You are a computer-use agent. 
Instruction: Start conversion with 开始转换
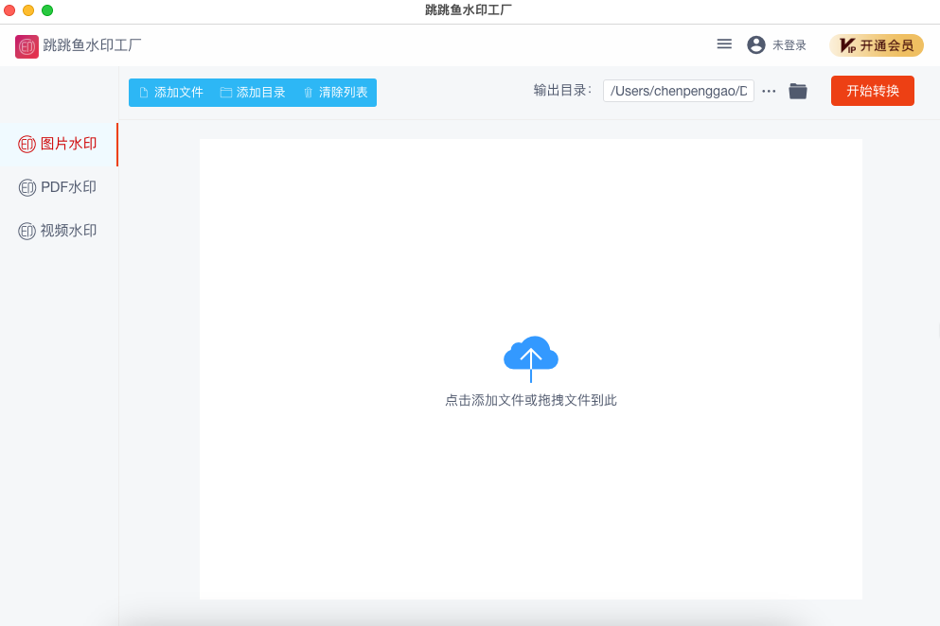pyautogui.click(x=871, y=91)
